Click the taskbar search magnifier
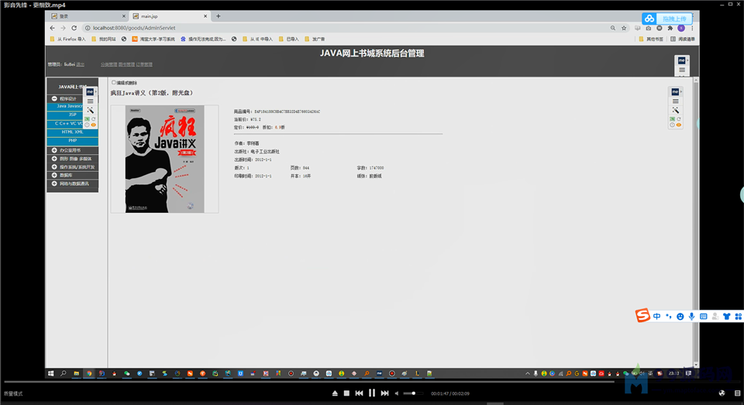The height and width of the screenshot is (405, 744). pyautogui.click(x=63, y=373)
